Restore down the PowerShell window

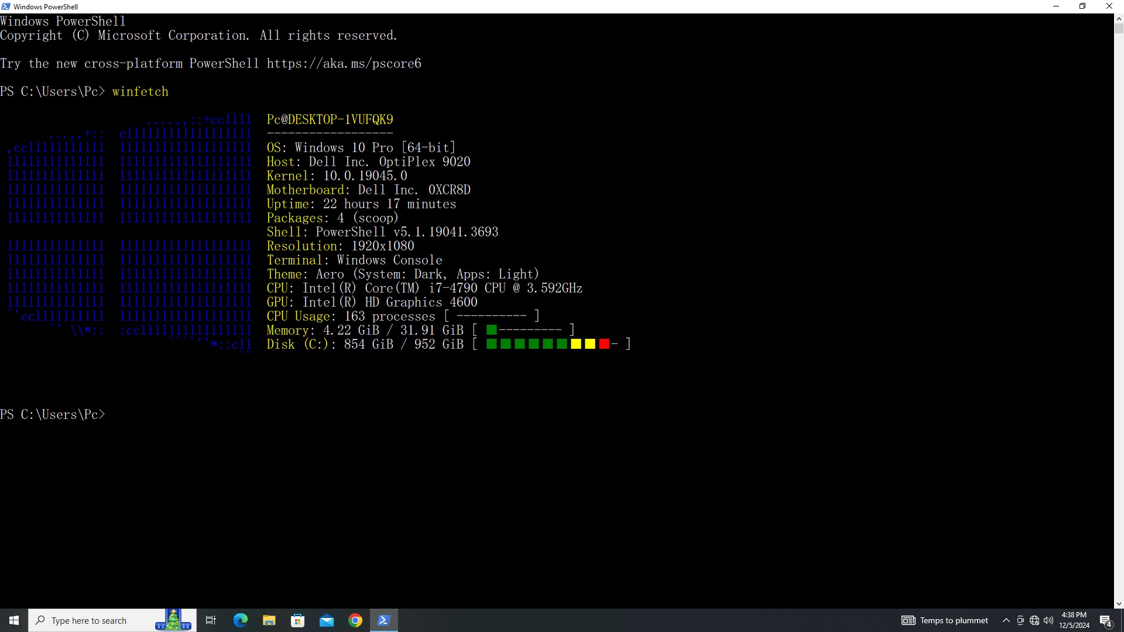tap(1082, 6)
